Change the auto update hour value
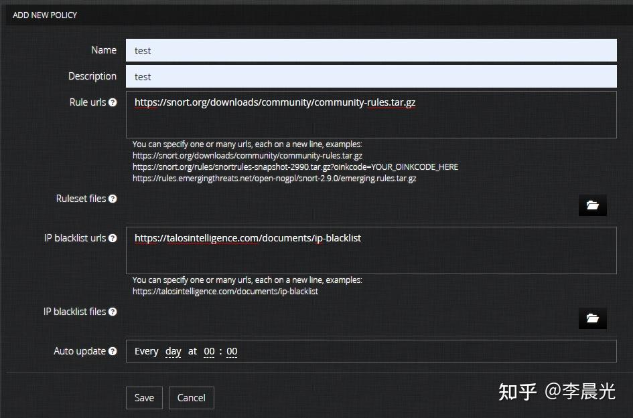The image size is (633, 418). [208, 351]
